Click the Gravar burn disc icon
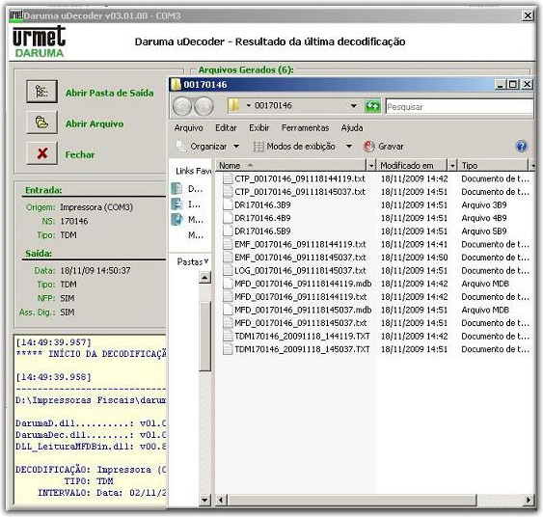The height and width of the screenshot is (517, 543). (368, 147)
